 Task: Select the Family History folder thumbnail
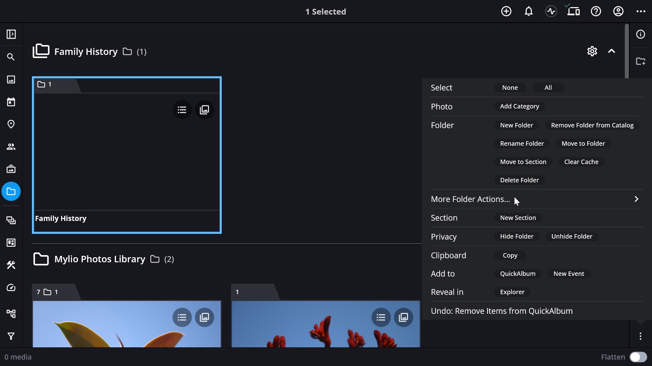[127, 155]
